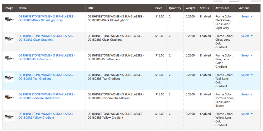The height and width of the screenshot is (131, 263).
Task: Open the CG1808RS-Teal-Gradient product name link
Action: pos(46,77)
